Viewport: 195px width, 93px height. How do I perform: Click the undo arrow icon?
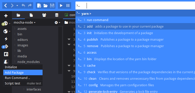coord(23,6)
